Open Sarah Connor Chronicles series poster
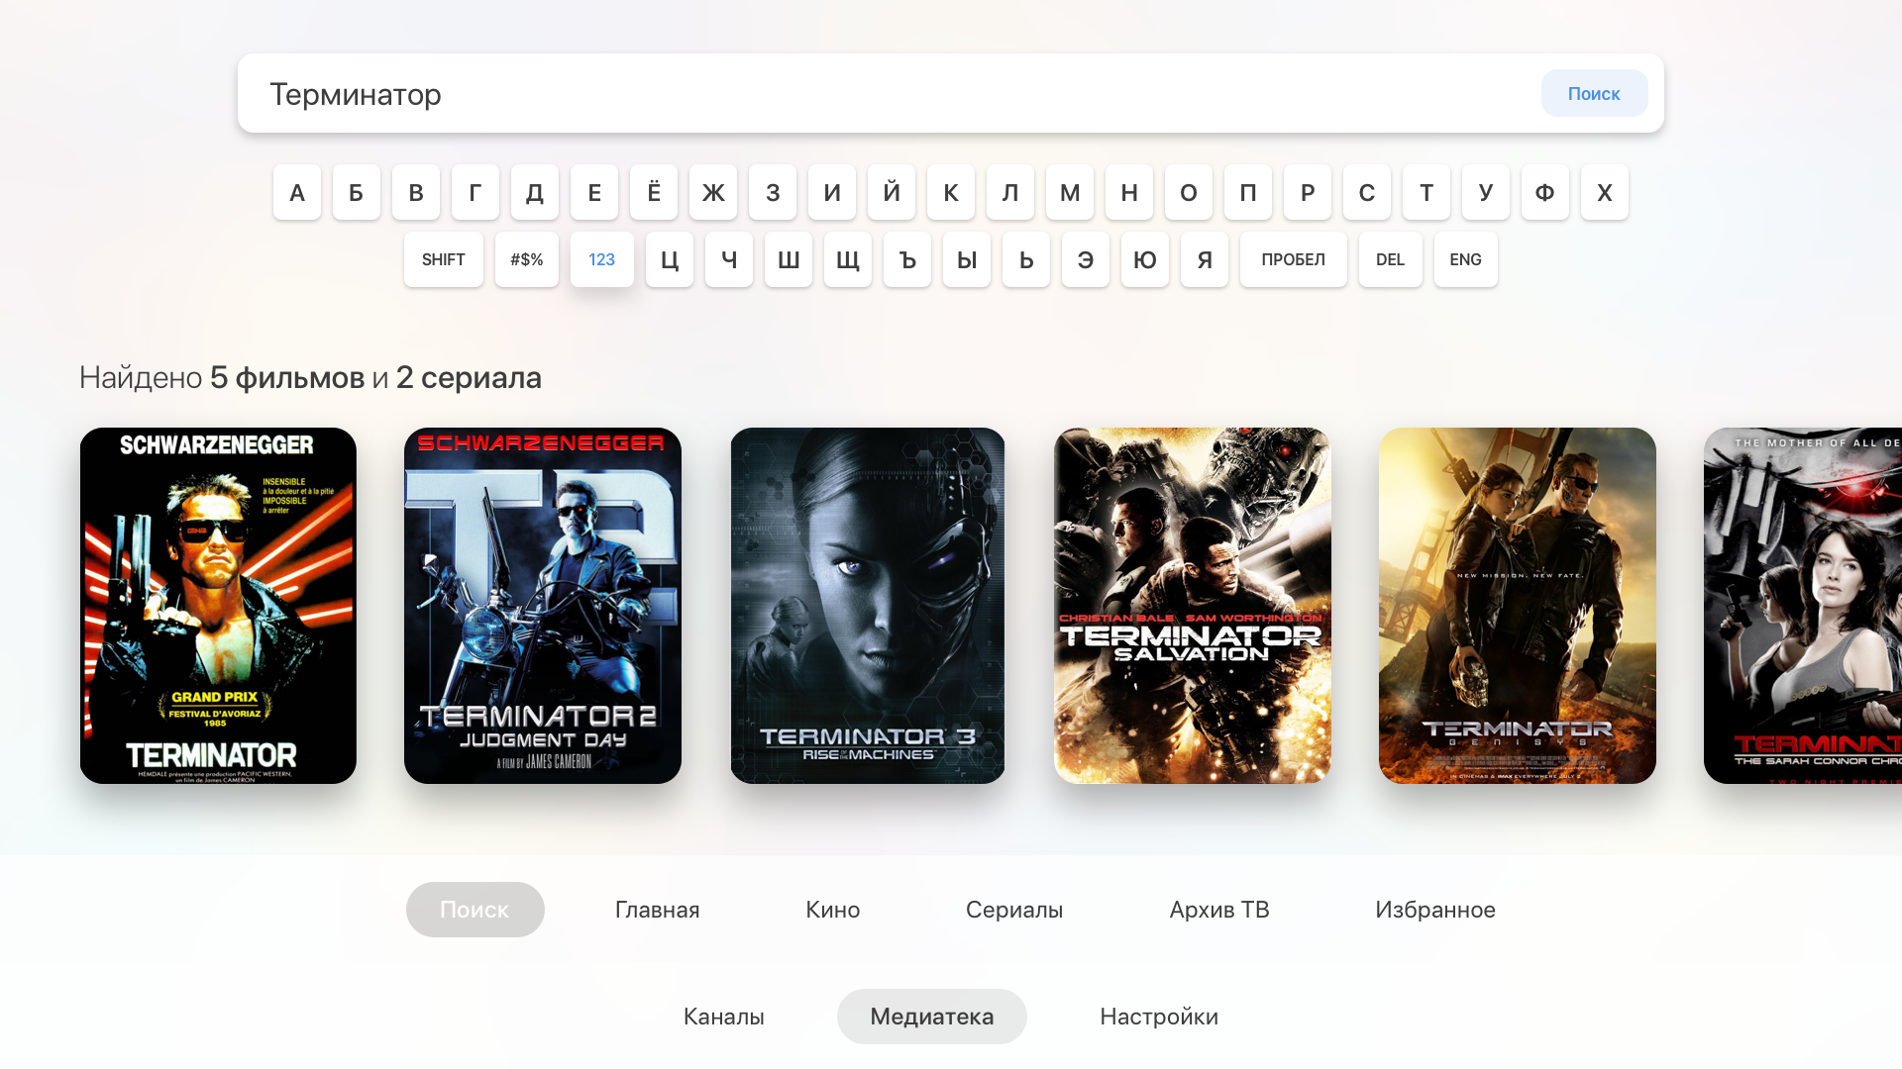The image size is (1902, 1069). [x=1803, y=606]
